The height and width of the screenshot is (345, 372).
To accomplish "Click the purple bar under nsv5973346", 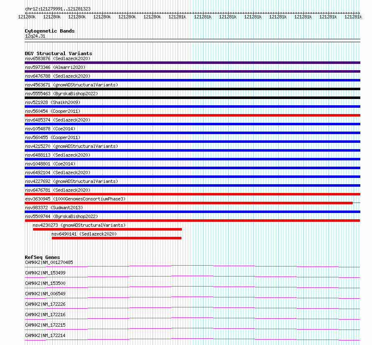I will pyautogui.click(x=192, y=71).
